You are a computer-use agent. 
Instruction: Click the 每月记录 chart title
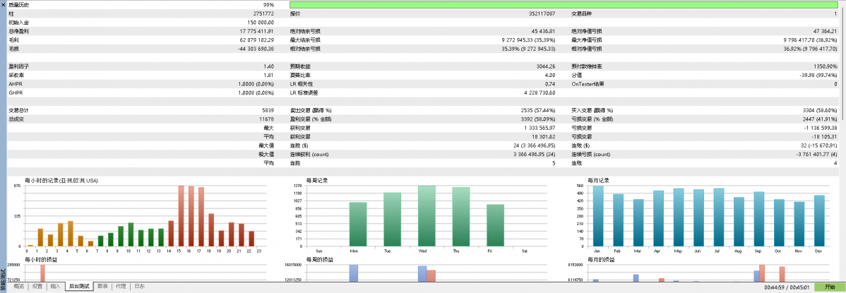597,180
